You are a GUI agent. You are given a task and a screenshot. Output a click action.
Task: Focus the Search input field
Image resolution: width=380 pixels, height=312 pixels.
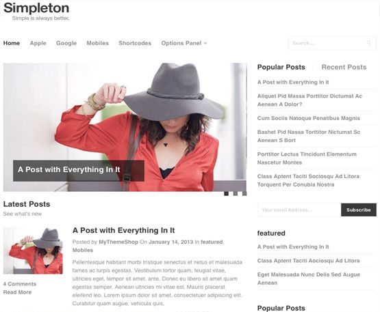(x=332, y=43)
